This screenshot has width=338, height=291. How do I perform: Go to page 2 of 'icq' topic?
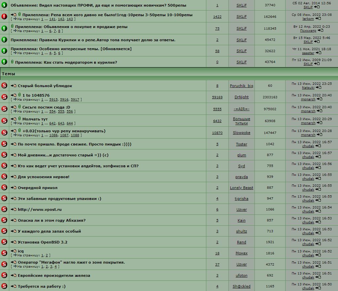tap(47, 255)
